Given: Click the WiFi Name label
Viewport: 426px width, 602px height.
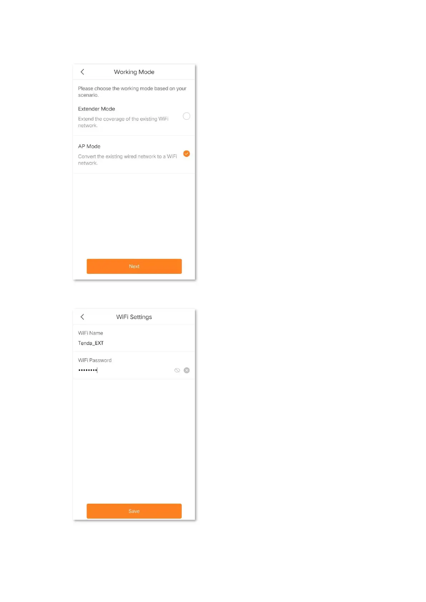Looking at the screenshot, I should pyautogui.click(x=90, y=333).
